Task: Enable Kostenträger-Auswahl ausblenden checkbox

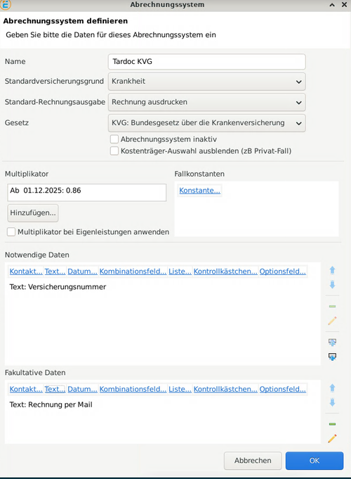Action: (x=114, y=151)
